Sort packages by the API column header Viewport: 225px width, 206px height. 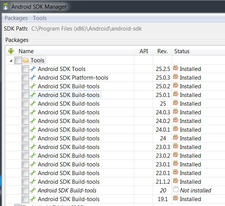coord(144,51)
